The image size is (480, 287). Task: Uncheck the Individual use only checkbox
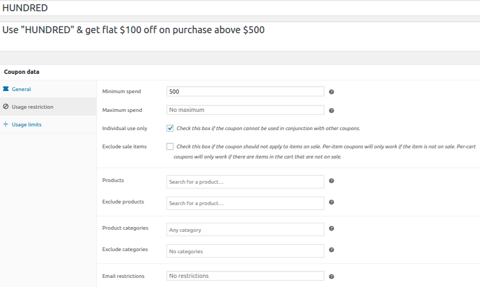coord(170,129)
